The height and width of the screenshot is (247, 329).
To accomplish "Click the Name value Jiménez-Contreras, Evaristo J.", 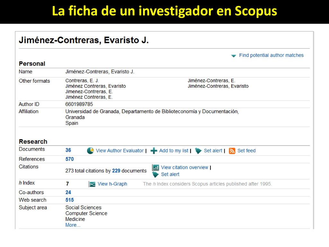I will pos(100,72).
